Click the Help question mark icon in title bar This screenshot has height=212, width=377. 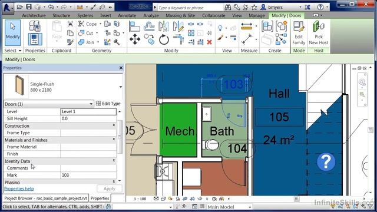click(320, 7)
